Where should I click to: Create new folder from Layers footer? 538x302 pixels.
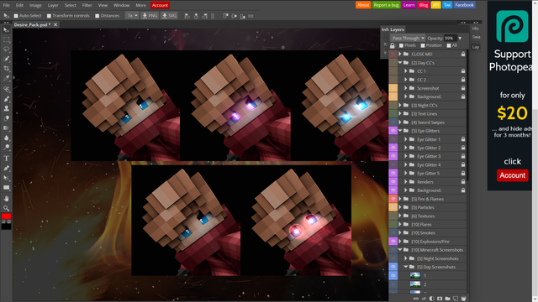(x=447, y=299)
